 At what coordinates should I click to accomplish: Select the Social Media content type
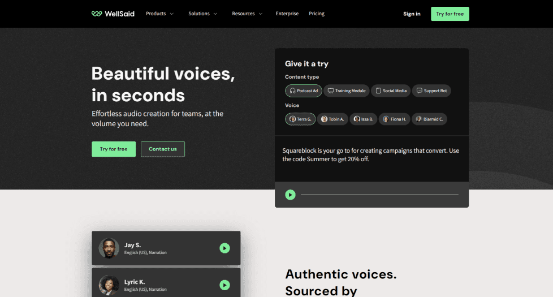(391, 91)
